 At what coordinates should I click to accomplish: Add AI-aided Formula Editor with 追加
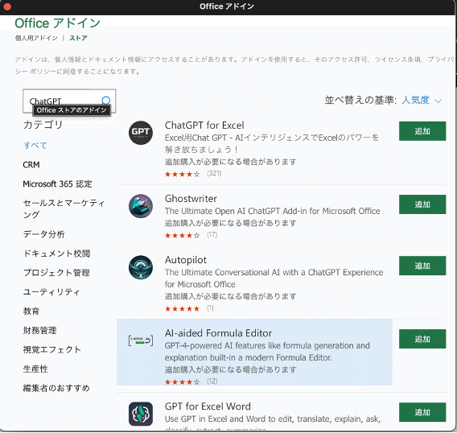[422, 339]
